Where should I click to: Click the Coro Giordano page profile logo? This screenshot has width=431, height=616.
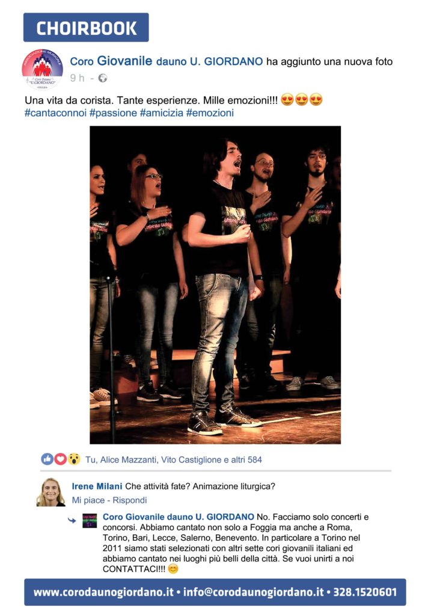point(43,70)
